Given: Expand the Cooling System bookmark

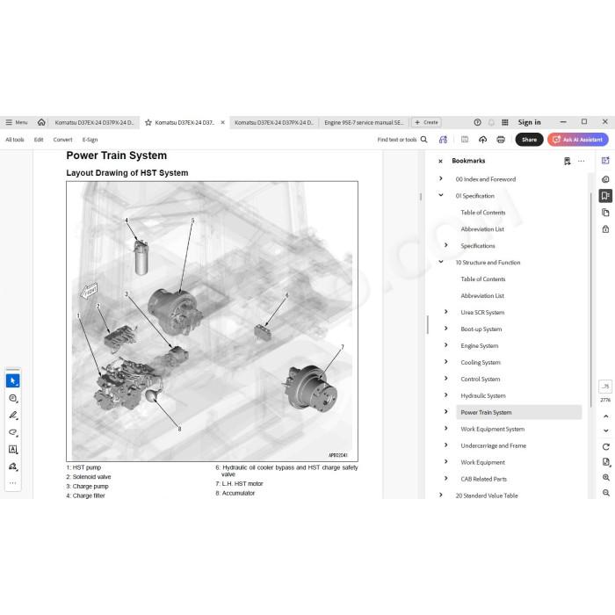Looking at the screenshot, I should point(446,362).
